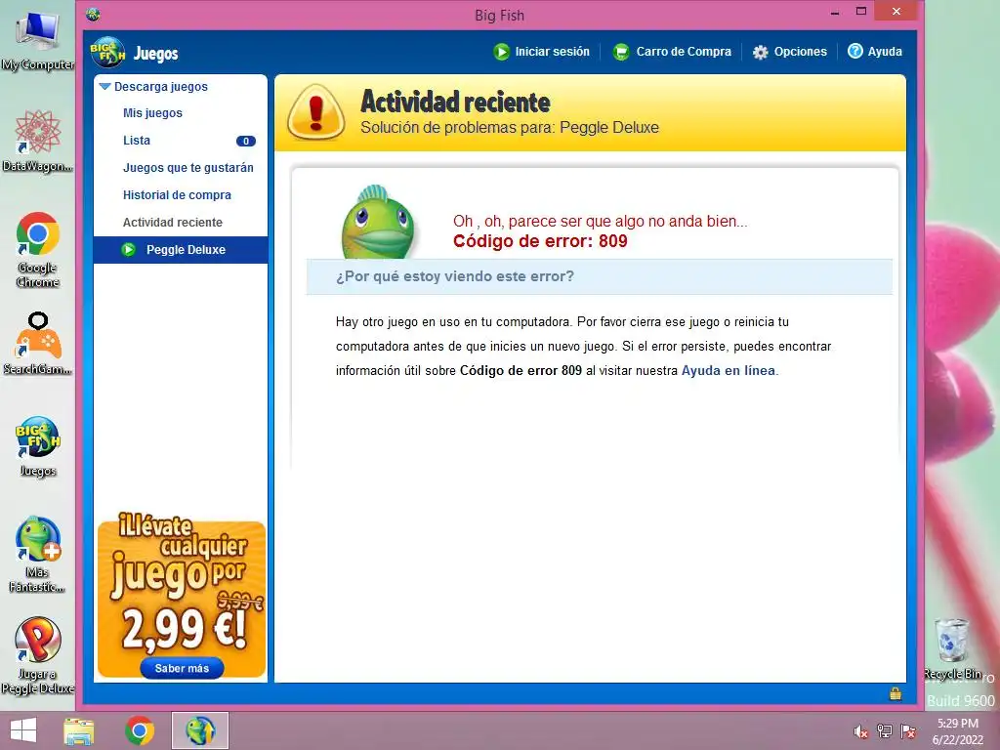Click the green fish mascot image
1000x750 pixels.
pyautogui.click(x=378, y=222)
